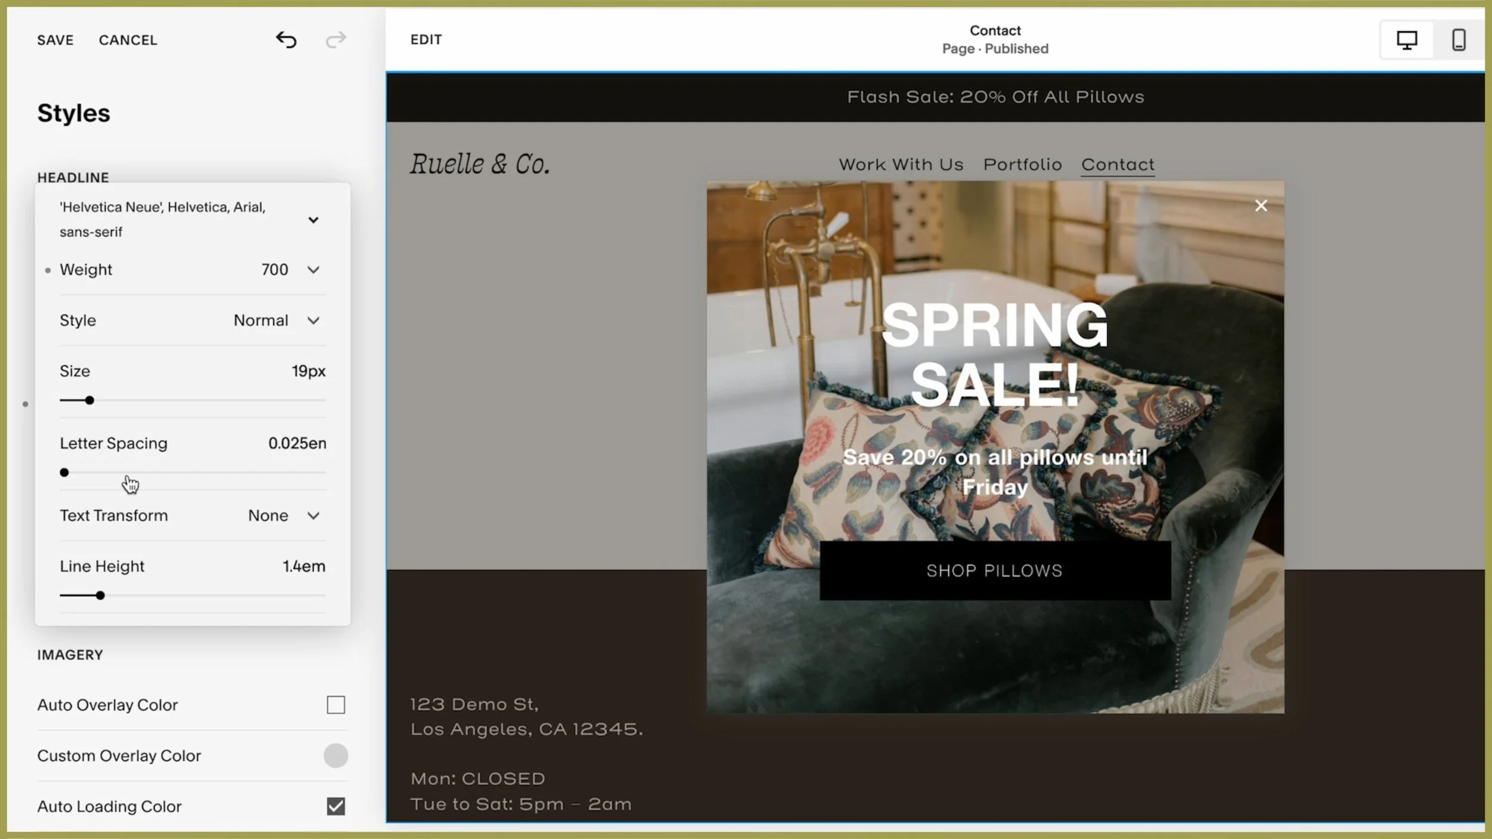Switch to mobile preview icon
1492x839 pixels.
point(1459,40)
